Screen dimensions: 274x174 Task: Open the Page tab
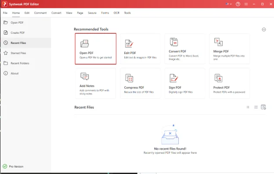coord(80,13)
